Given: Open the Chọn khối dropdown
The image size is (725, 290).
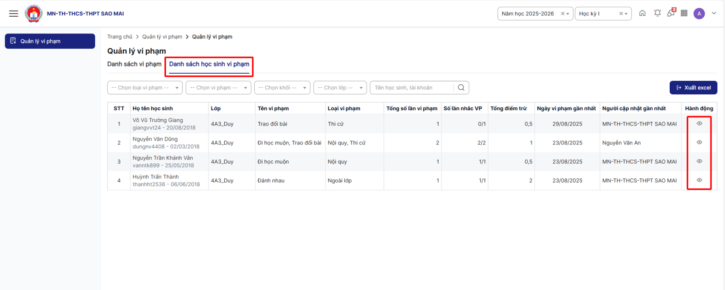Looking at the screenshot, I should [282, 88].
